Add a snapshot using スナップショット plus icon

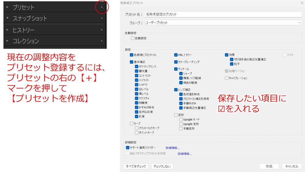coord(102,18)
